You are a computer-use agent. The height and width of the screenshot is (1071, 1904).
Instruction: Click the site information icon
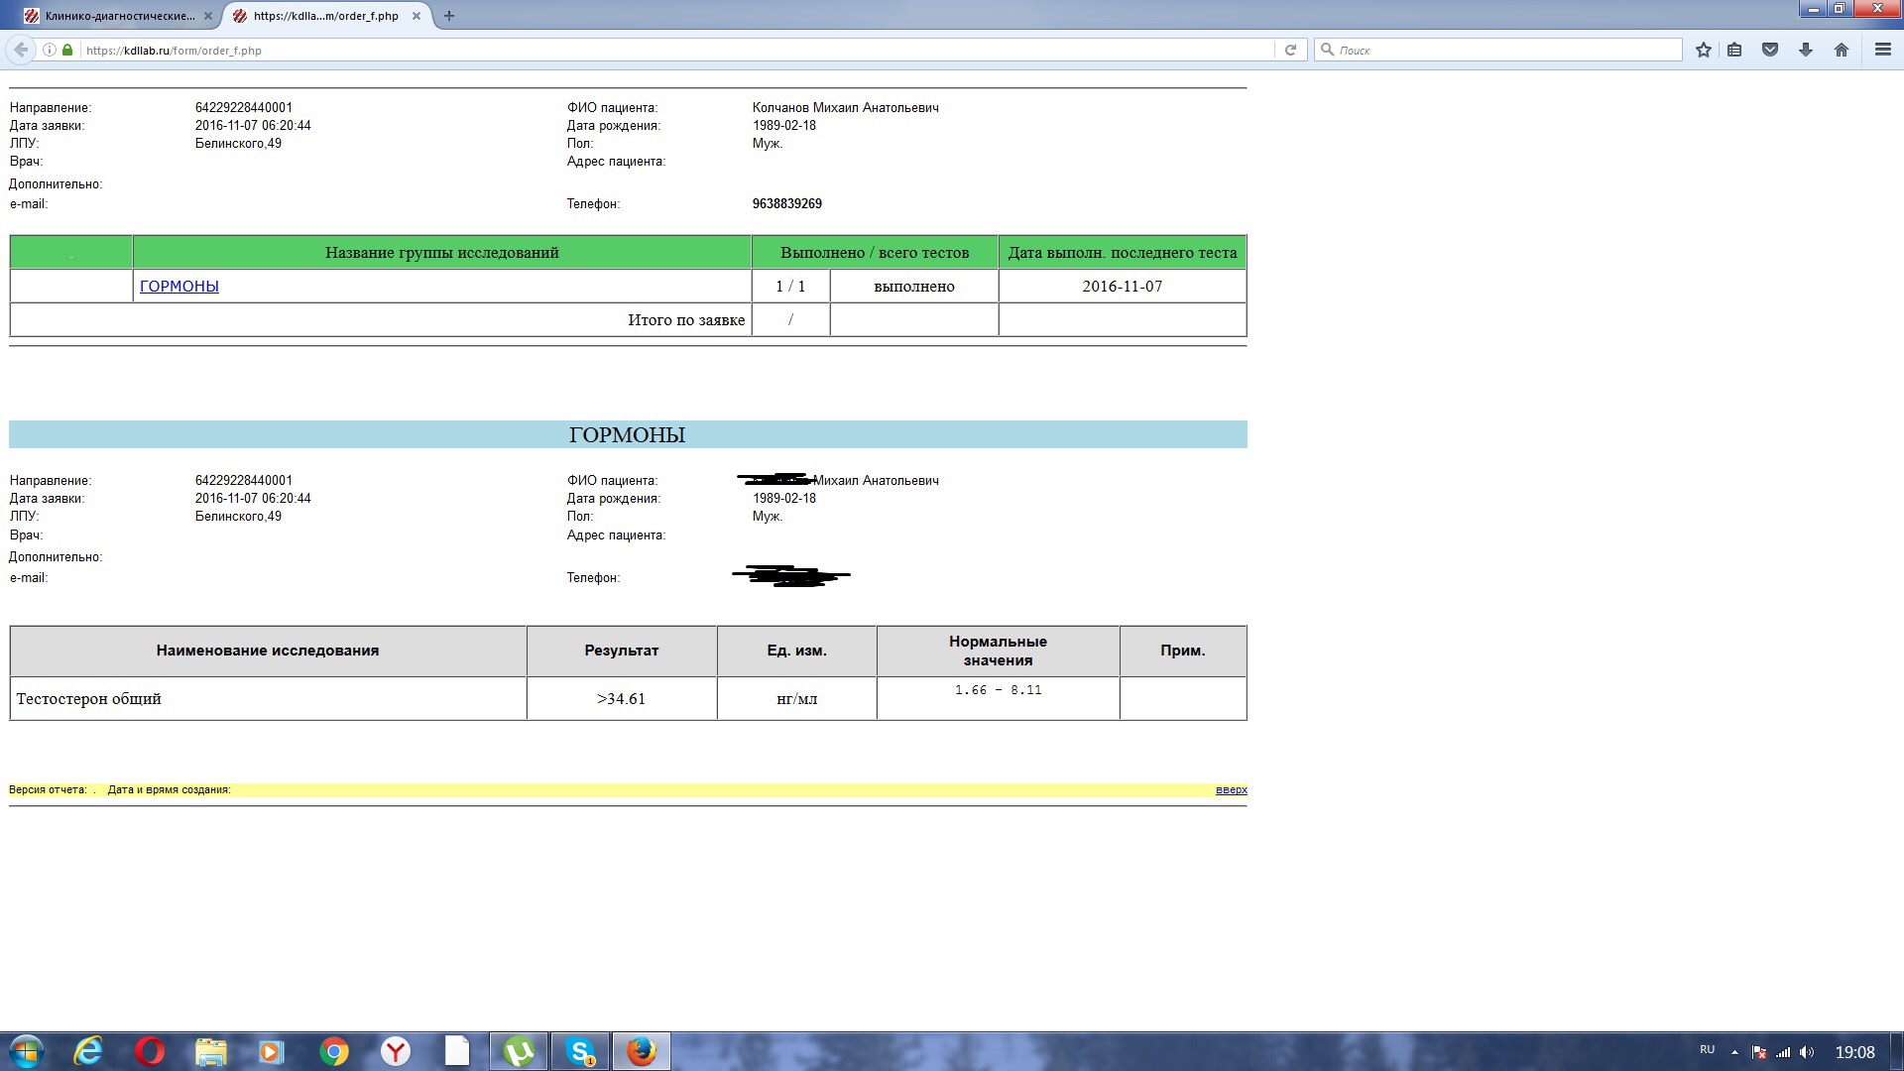click(49, 50)
